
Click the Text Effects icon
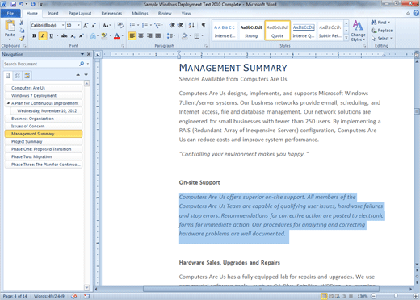(x=93, y=35)
